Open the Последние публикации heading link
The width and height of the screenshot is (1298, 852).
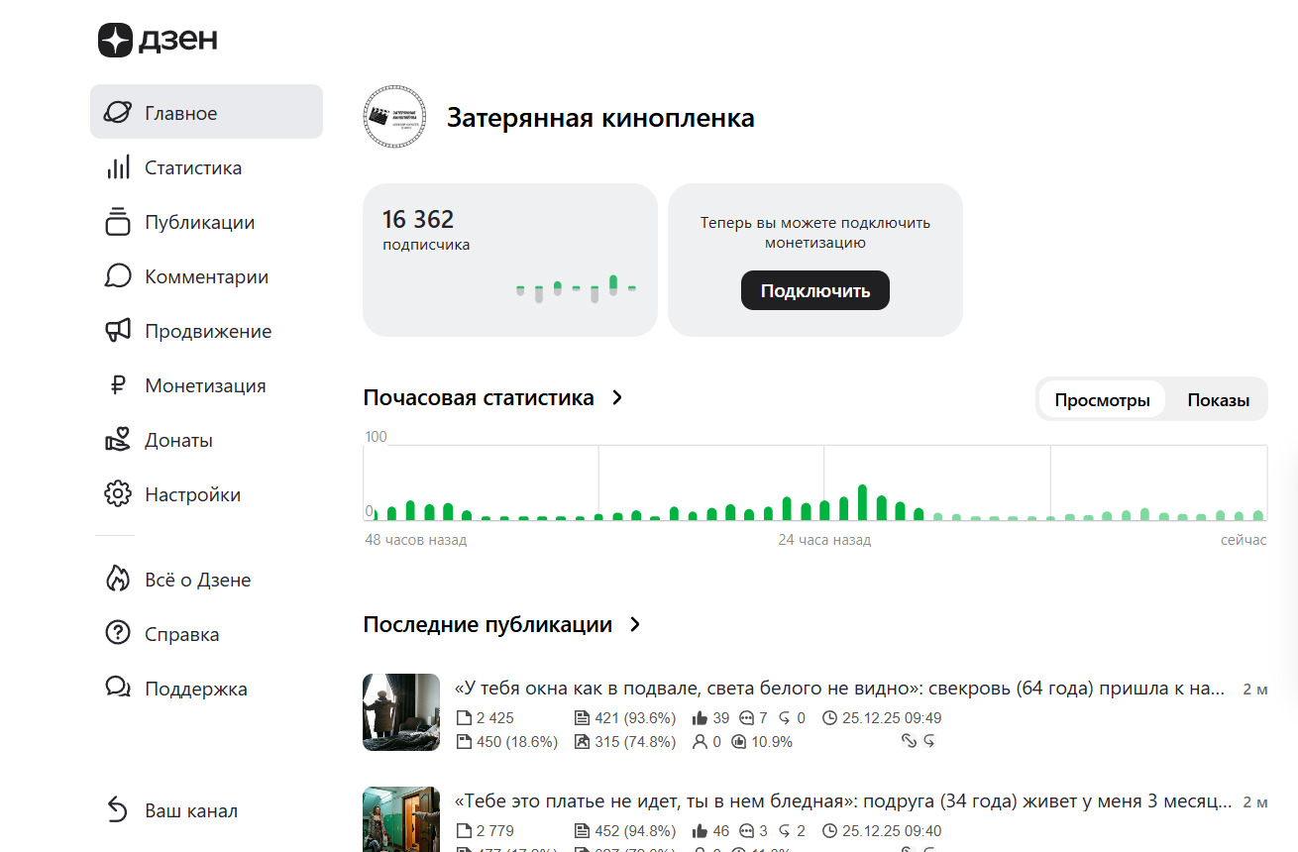(x=487, y=625)
